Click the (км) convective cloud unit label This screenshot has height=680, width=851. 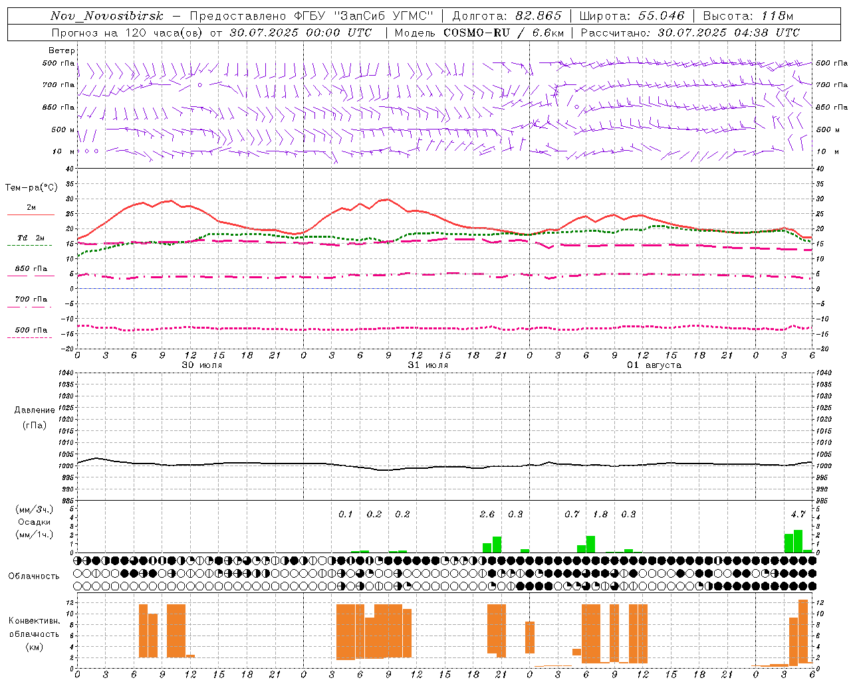coord(35,647)
